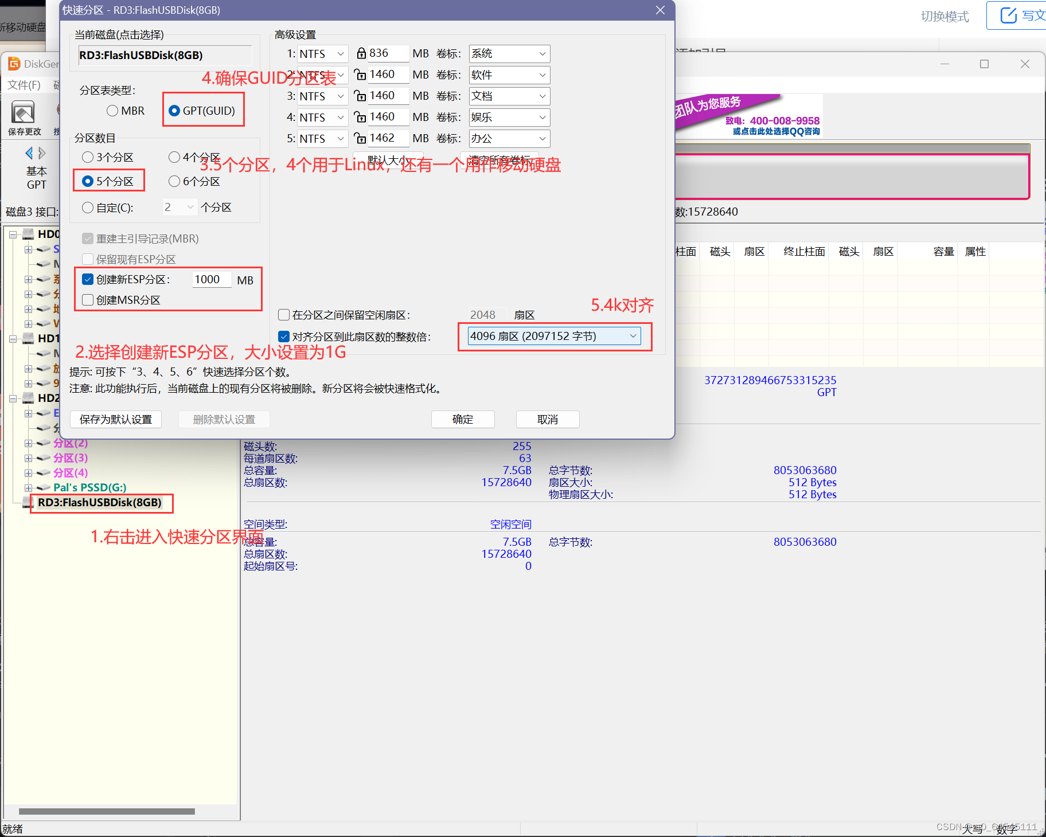Select Pal's PSSD(G:) in disk tree
The image size is (1046, 837).
[x=90, y=488]
